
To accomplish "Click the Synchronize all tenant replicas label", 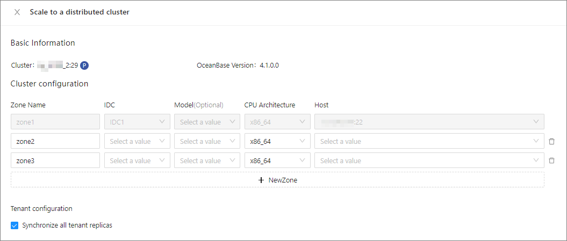I will click(67, 225).
